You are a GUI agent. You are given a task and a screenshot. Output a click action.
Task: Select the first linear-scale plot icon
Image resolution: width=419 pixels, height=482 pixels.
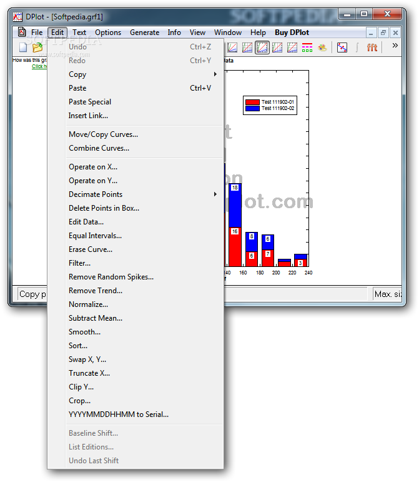(232, 48)
